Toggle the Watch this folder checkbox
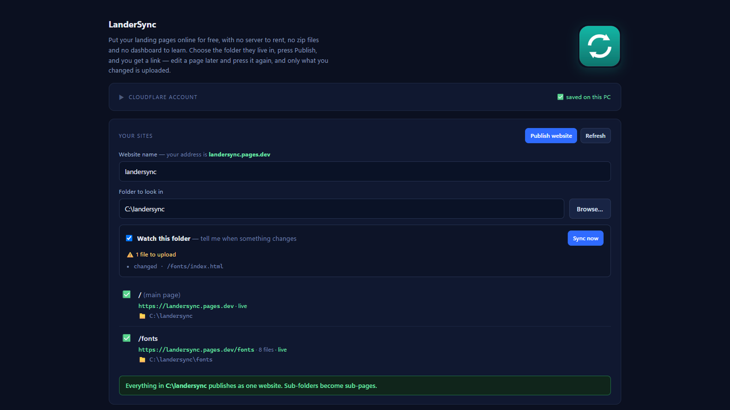This screenshot has height=410, width=730. [x=129, y=238]
